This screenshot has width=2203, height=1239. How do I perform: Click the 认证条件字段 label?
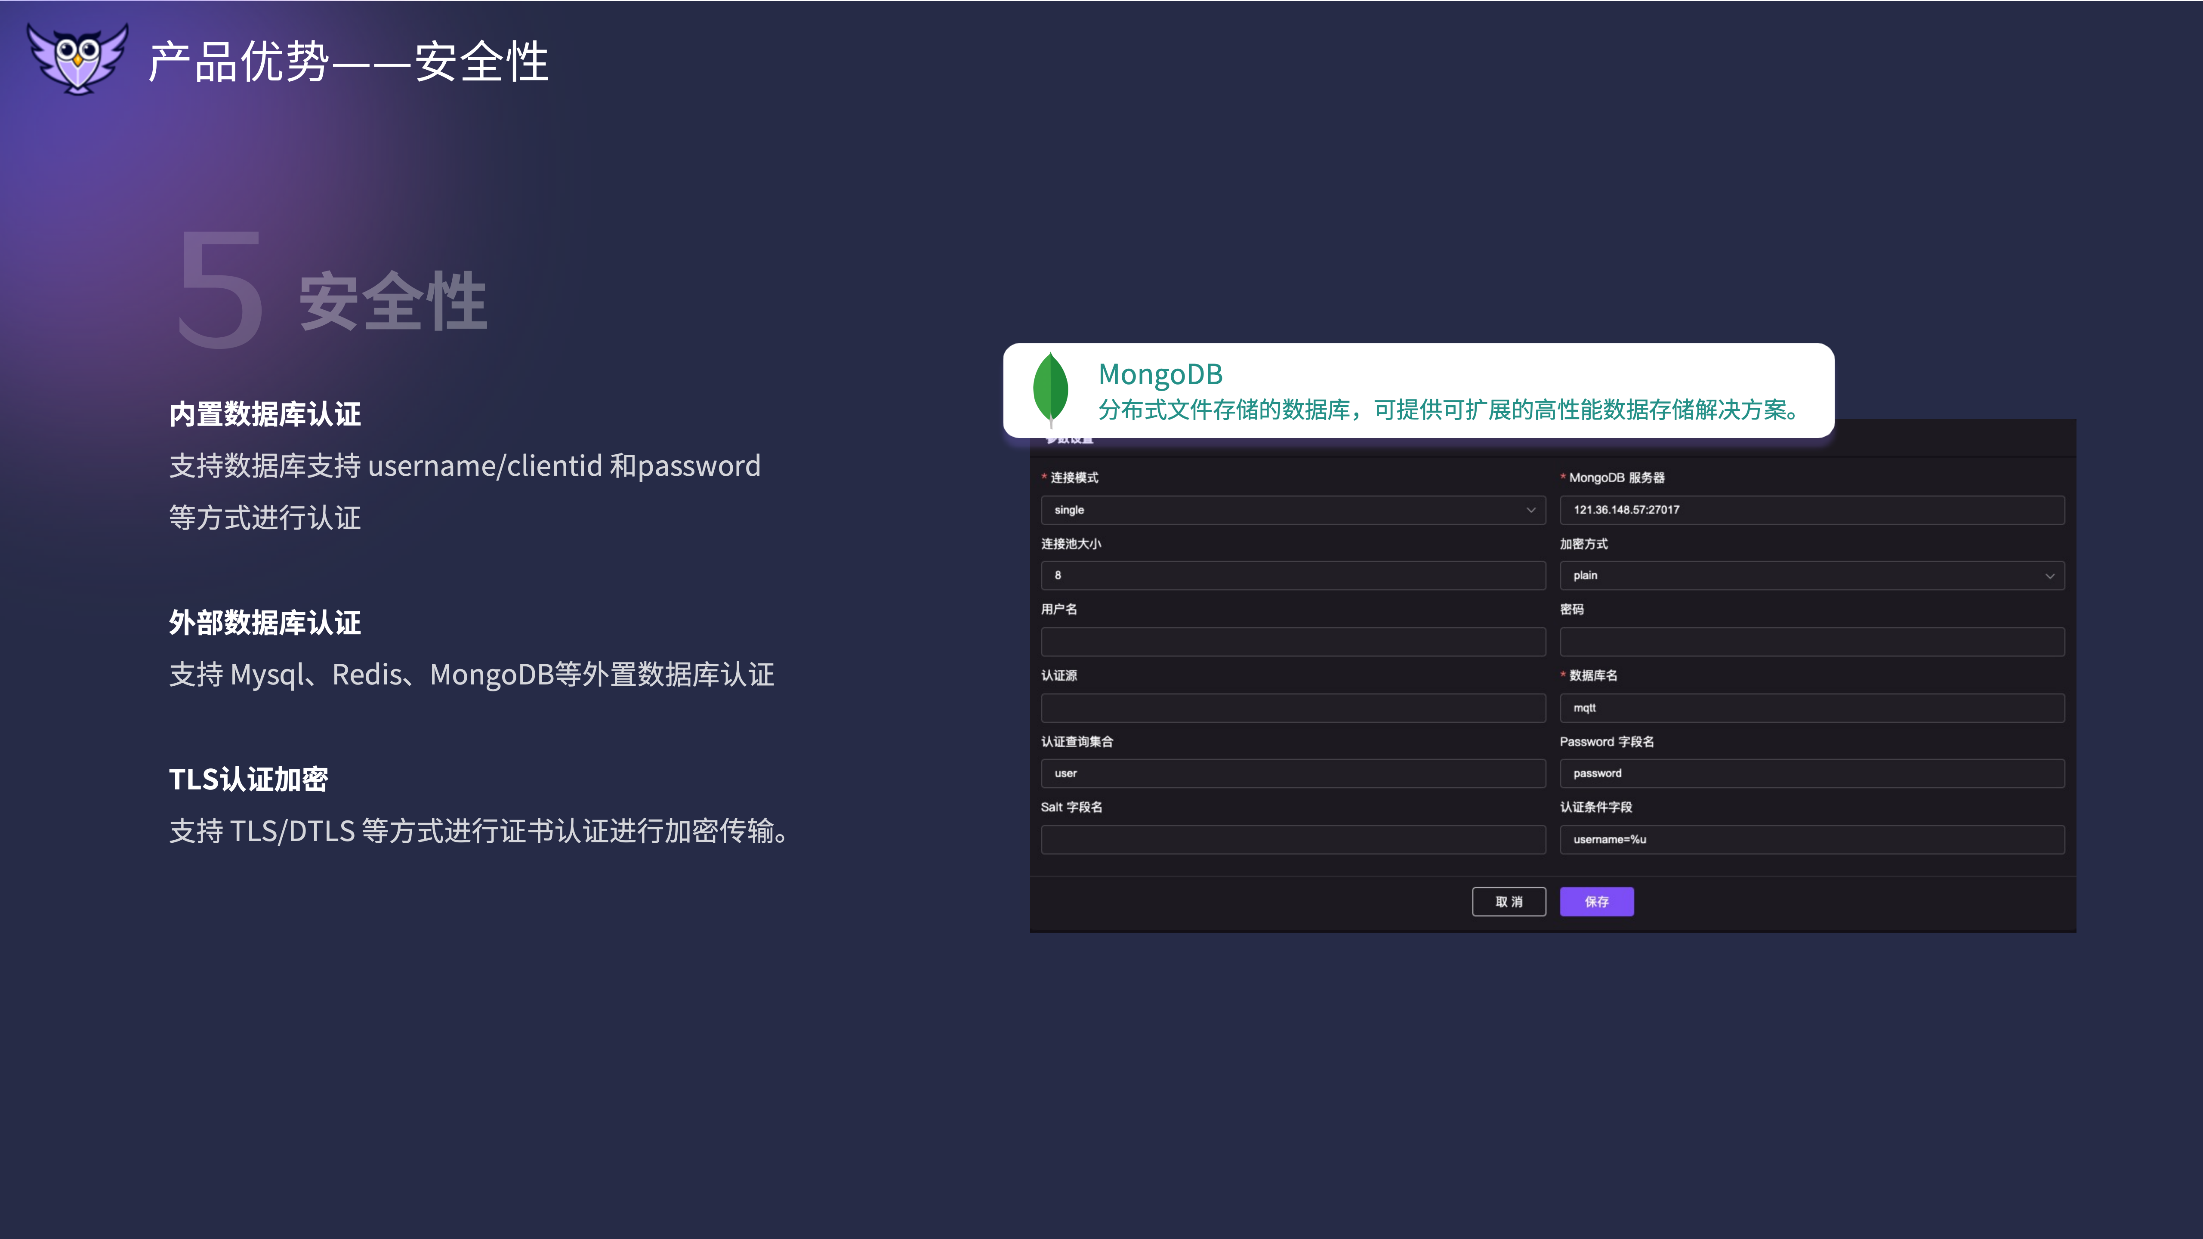1596,807
